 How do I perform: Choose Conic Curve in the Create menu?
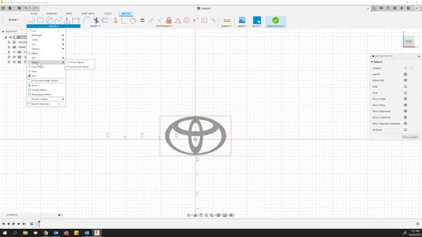point(46,67)
